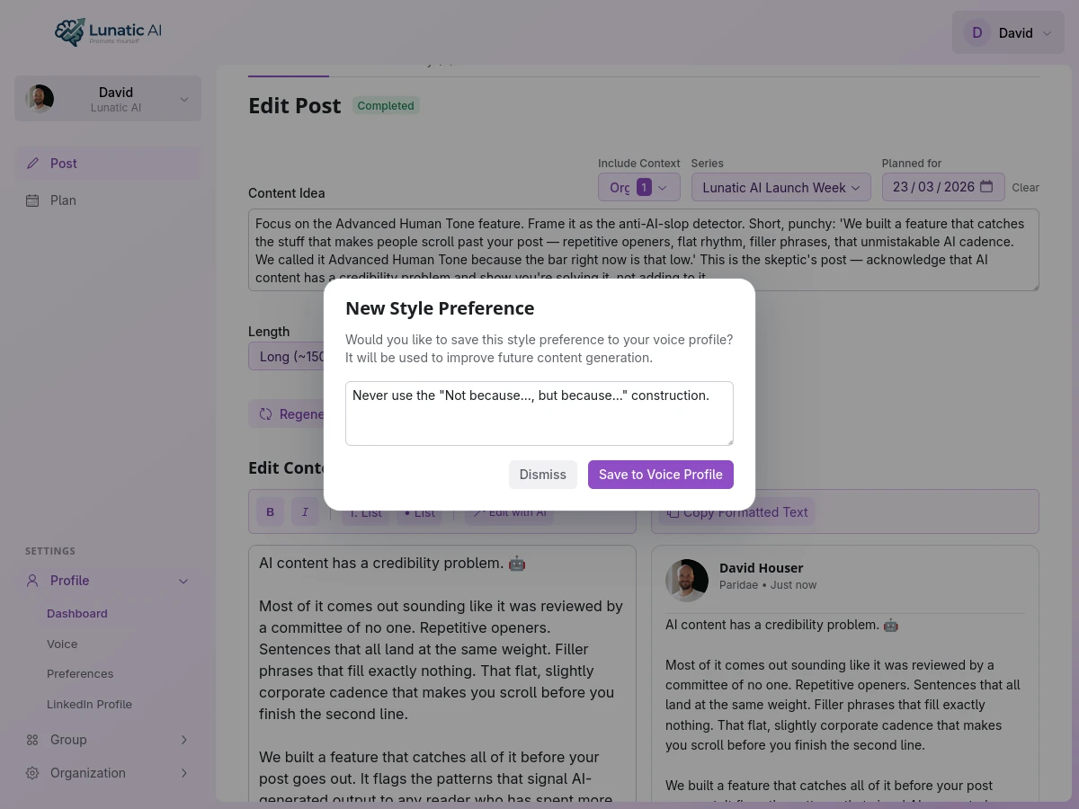Click the Lunatic AI logo
1079x809 pixels.
click(108, 31)
